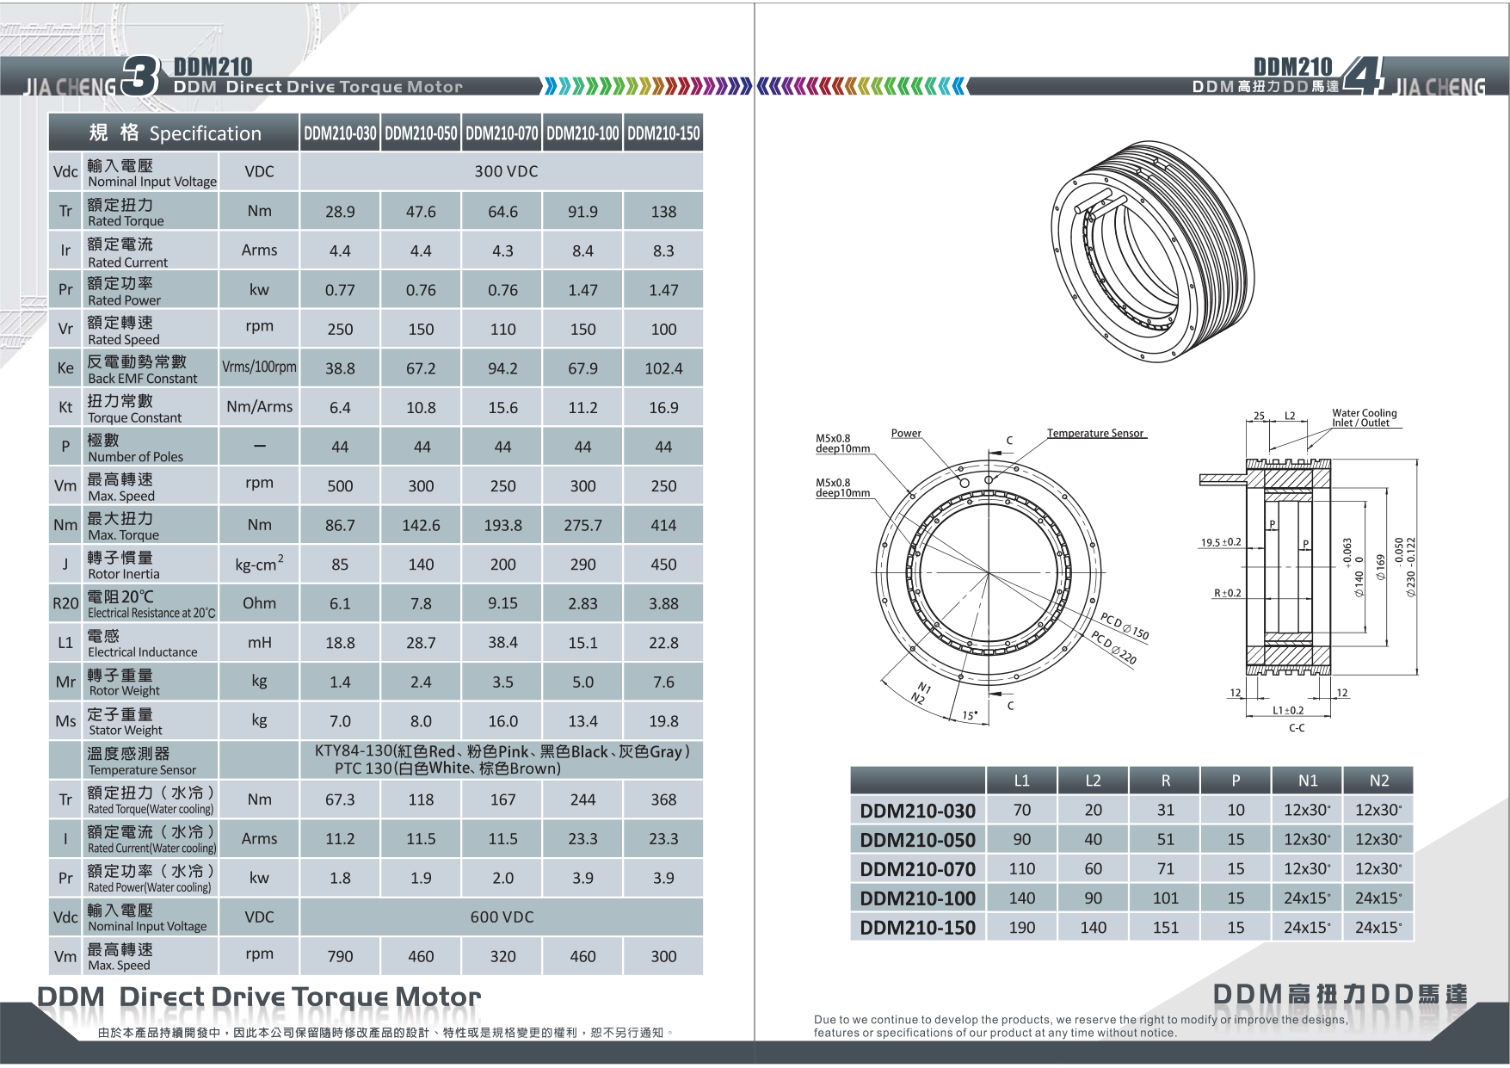Click the KTY84-130 temperature sensor cell
Screen dimensions: 1510x1068
[502, 760]
